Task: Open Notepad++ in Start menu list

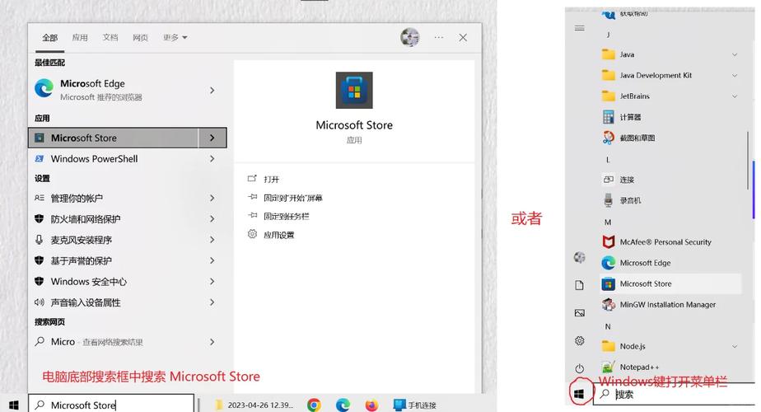Action: click(670, 367)
